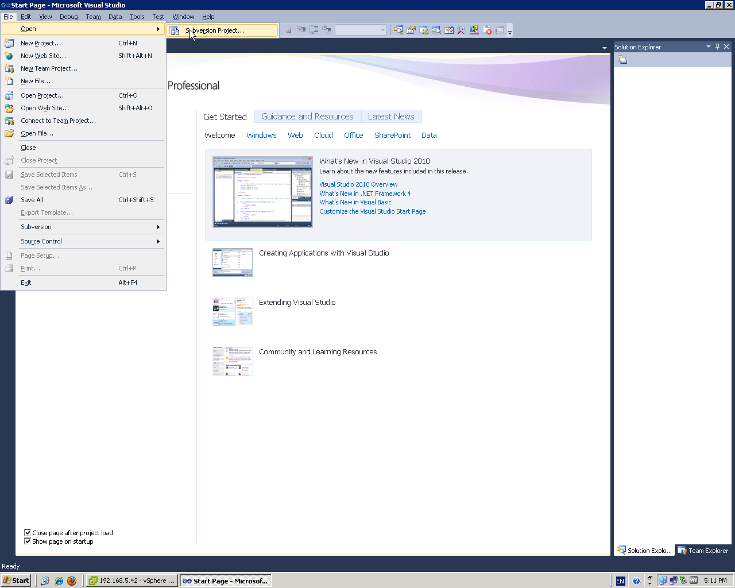Pin the Solution Explorer with auto-hide pushpin
The image size is (735, 588).
[717, 47]
